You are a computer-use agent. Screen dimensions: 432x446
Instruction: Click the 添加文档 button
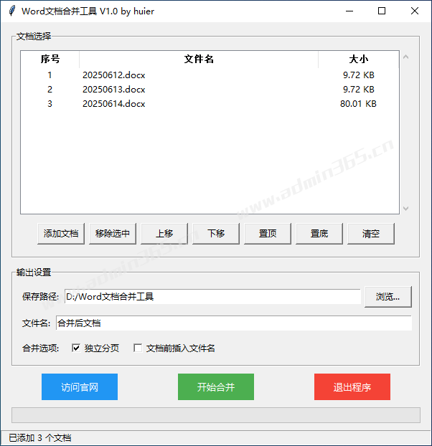click(61, 234)
